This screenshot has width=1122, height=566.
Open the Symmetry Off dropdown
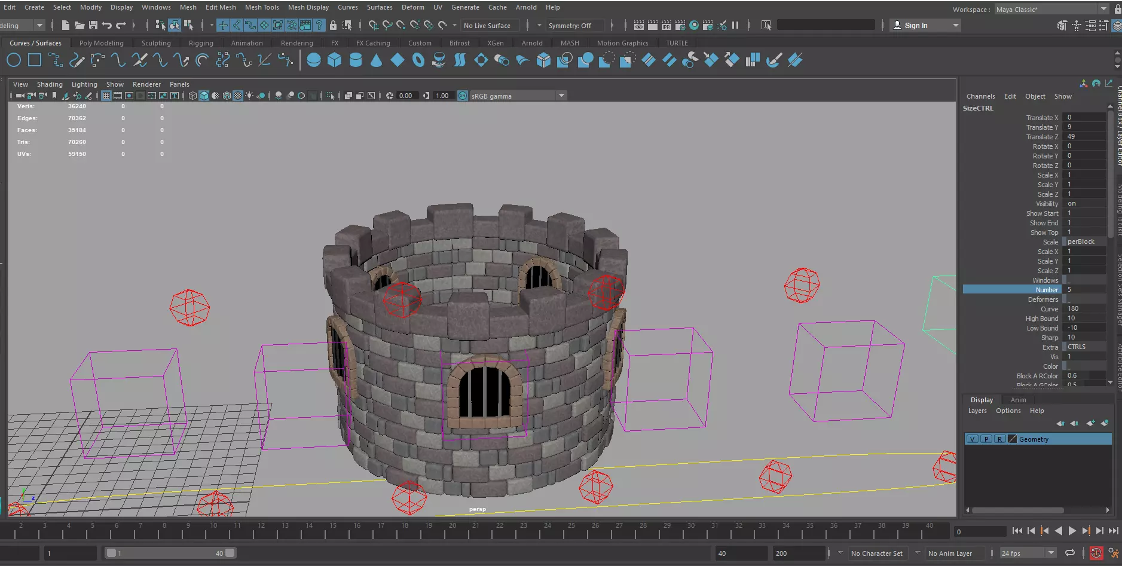tap(574, 26)
